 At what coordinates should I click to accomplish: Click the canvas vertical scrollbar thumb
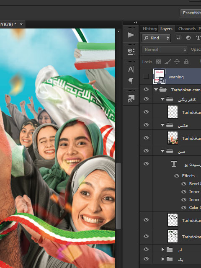tap(118, 196)
